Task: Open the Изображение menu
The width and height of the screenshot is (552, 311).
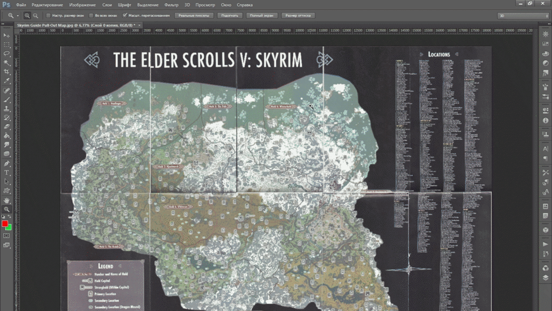Action: click(82, 5)
